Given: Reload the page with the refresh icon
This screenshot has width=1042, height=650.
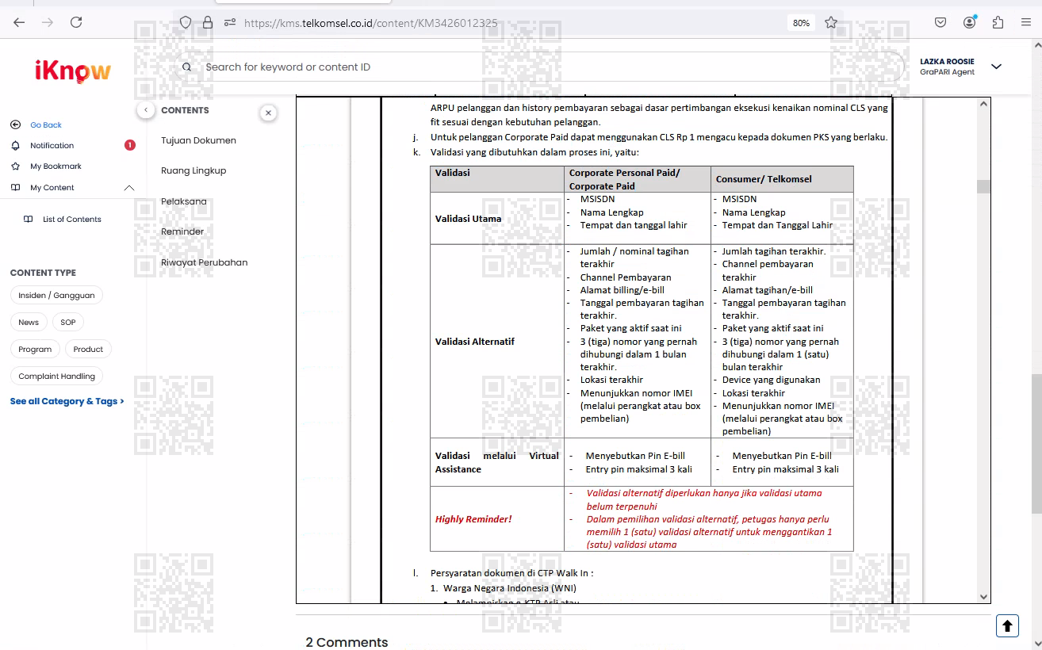Looking at the screenshot, I should click(x=76, y=22).
